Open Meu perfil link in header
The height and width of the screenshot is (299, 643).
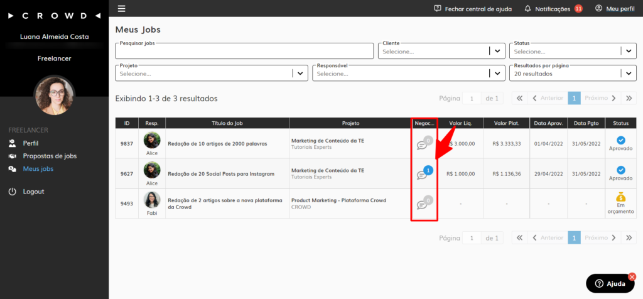click(615, 9)
